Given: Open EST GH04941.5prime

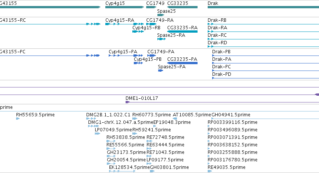Looking at the screenshot, I should click(231, 115).
